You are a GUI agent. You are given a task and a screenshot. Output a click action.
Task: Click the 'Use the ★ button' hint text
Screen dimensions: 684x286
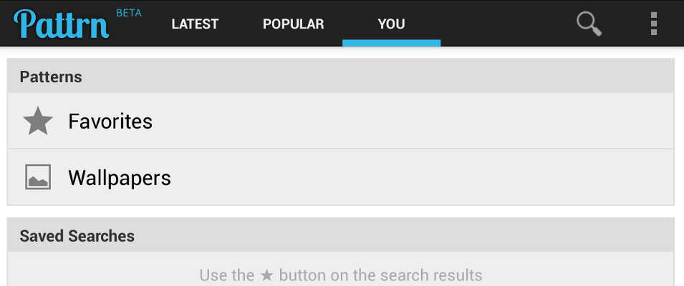[341, 275]
